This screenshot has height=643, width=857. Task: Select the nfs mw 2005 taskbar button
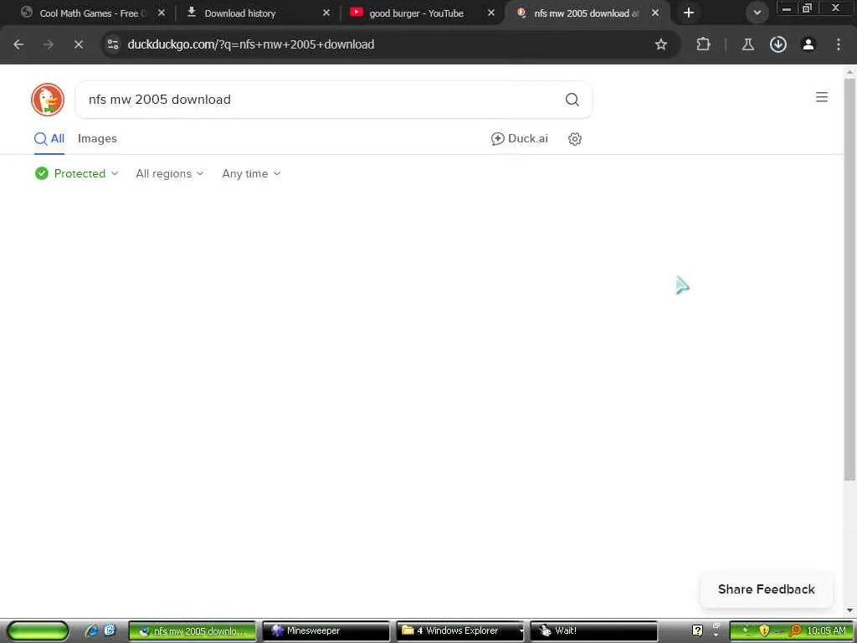(x=192, y=631)
